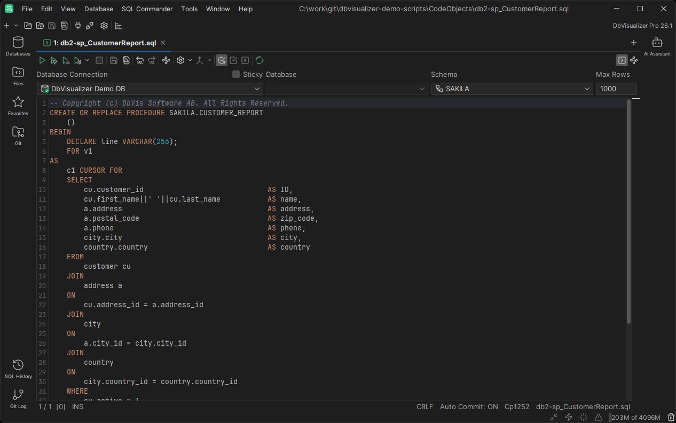Screen dimensions: 676x423
Task: Click the memory usage bar 203M of 4096M
Action: (x=636, y=417)
